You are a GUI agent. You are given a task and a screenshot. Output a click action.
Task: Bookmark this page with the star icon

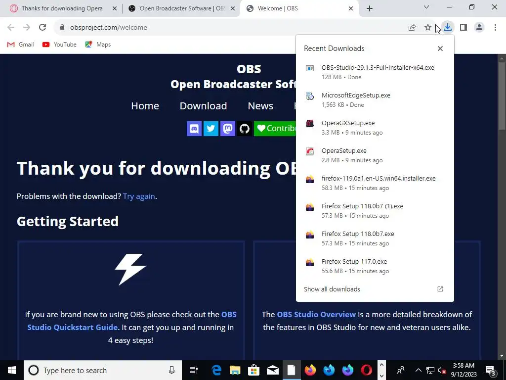[427, 28]
